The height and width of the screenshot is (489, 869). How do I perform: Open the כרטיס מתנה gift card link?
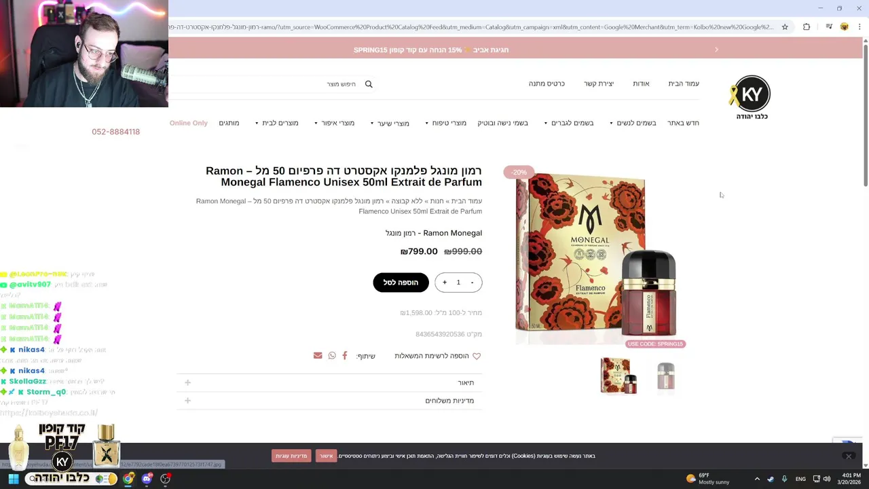[x=547, y=84]
